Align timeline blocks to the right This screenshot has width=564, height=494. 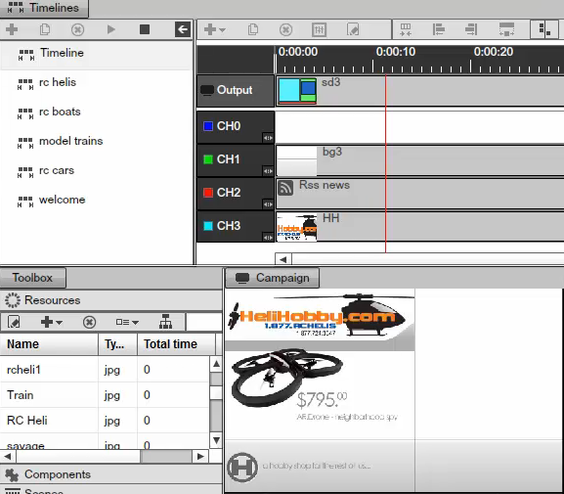tap(471, 29)
